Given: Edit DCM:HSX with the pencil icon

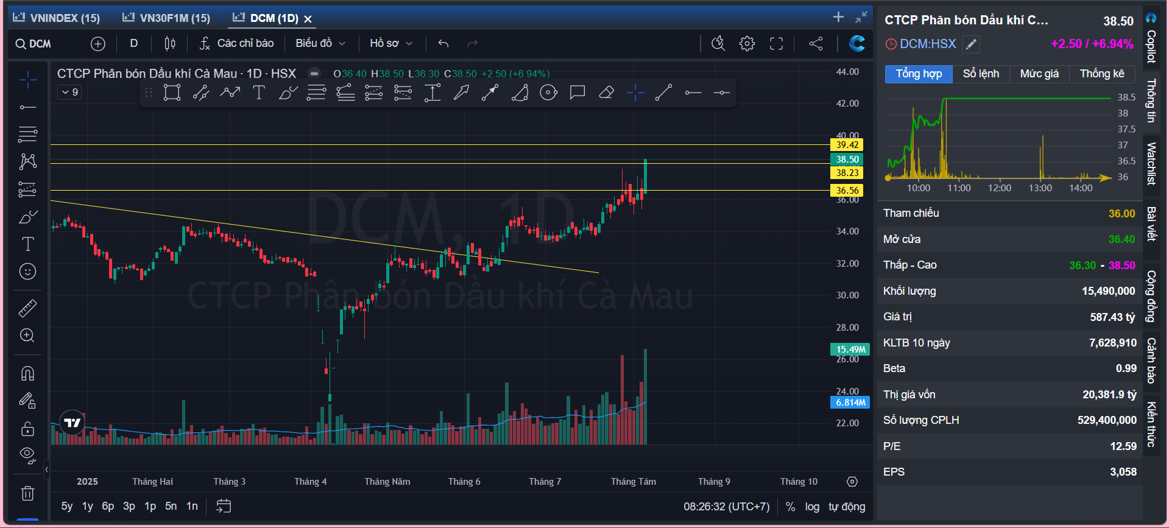Looking at the screenshot, I should (x=971, y=44).
